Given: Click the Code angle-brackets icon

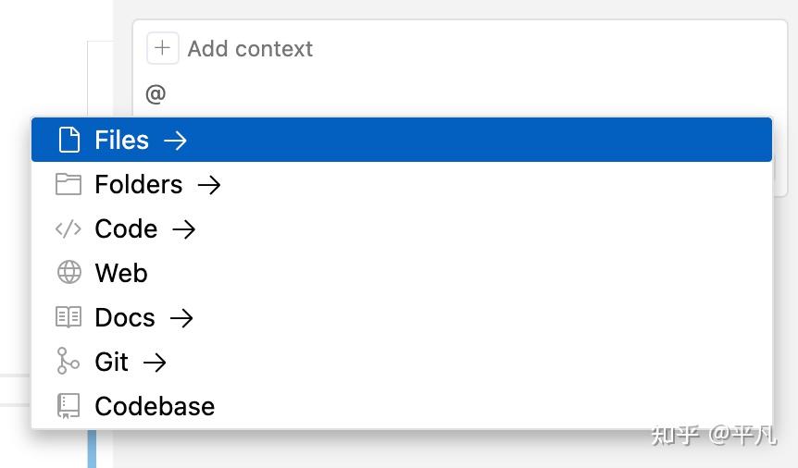Looking at the screenshot, I should point(69,228).
